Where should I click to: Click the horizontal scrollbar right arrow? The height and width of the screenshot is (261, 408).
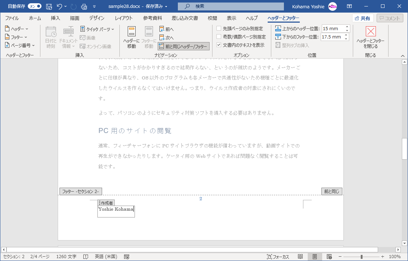click(398, 249)
